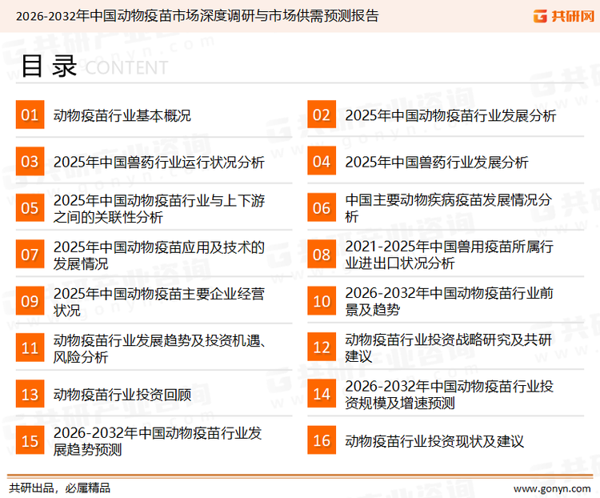
Task: Select the report title in the header
Action: click(197, 16)
